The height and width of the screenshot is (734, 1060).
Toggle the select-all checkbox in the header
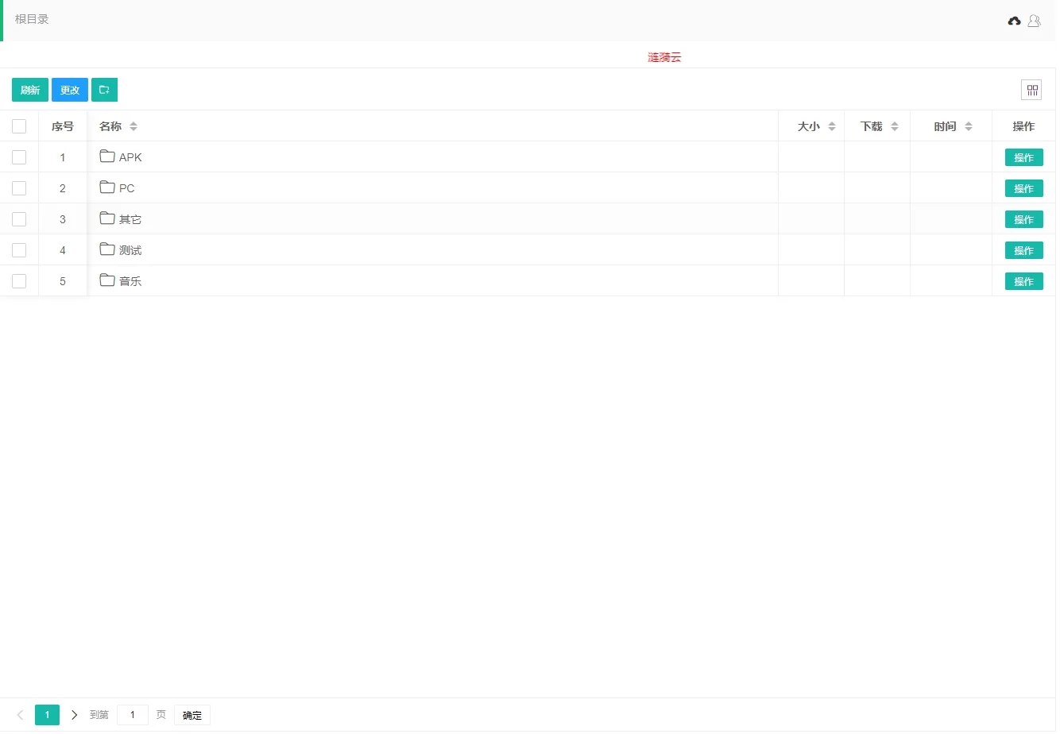(x=19, y=126)
